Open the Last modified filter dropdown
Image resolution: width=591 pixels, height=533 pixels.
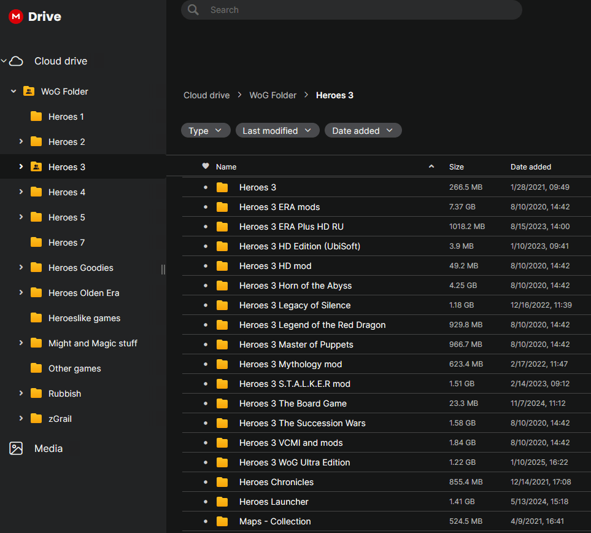277,131
